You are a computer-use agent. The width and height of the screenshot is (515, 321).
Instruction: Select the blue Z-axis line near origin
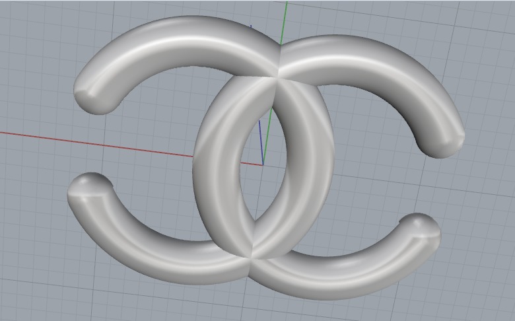261,141
